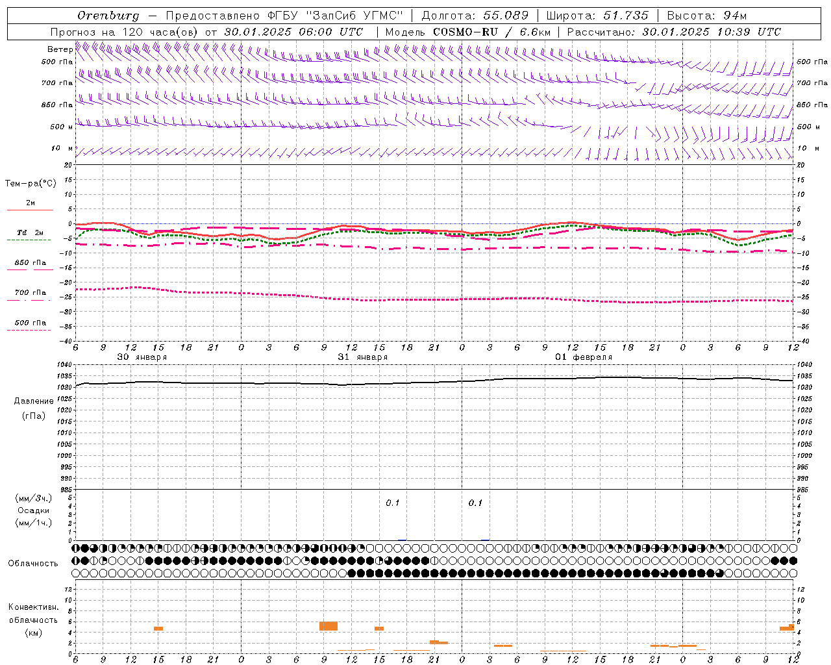
Task: Click the first cloud circle in the top cloudiness row
Action: 76,549
